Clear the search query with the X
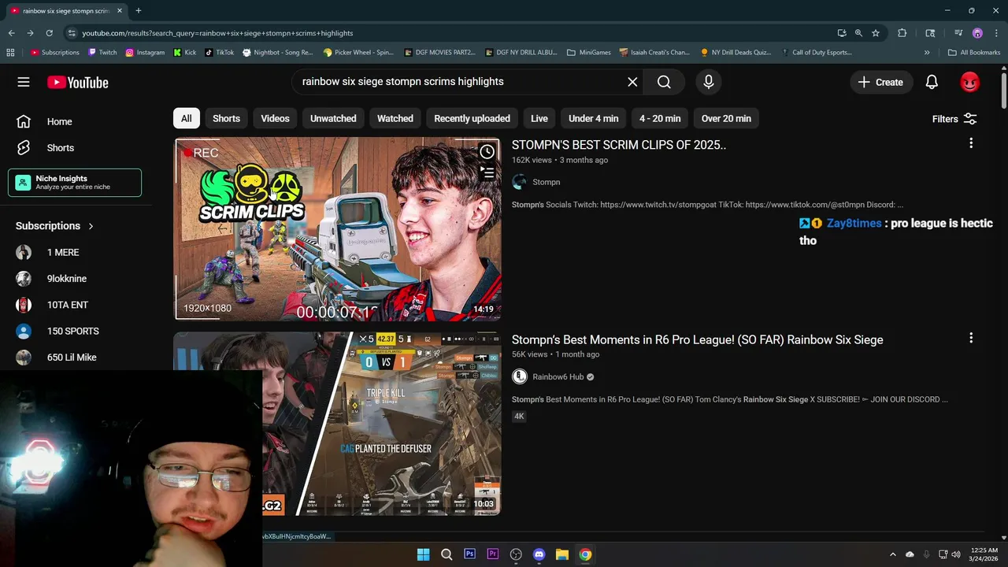This screenshot has height=567, width=1008. (x=632, y=82)
